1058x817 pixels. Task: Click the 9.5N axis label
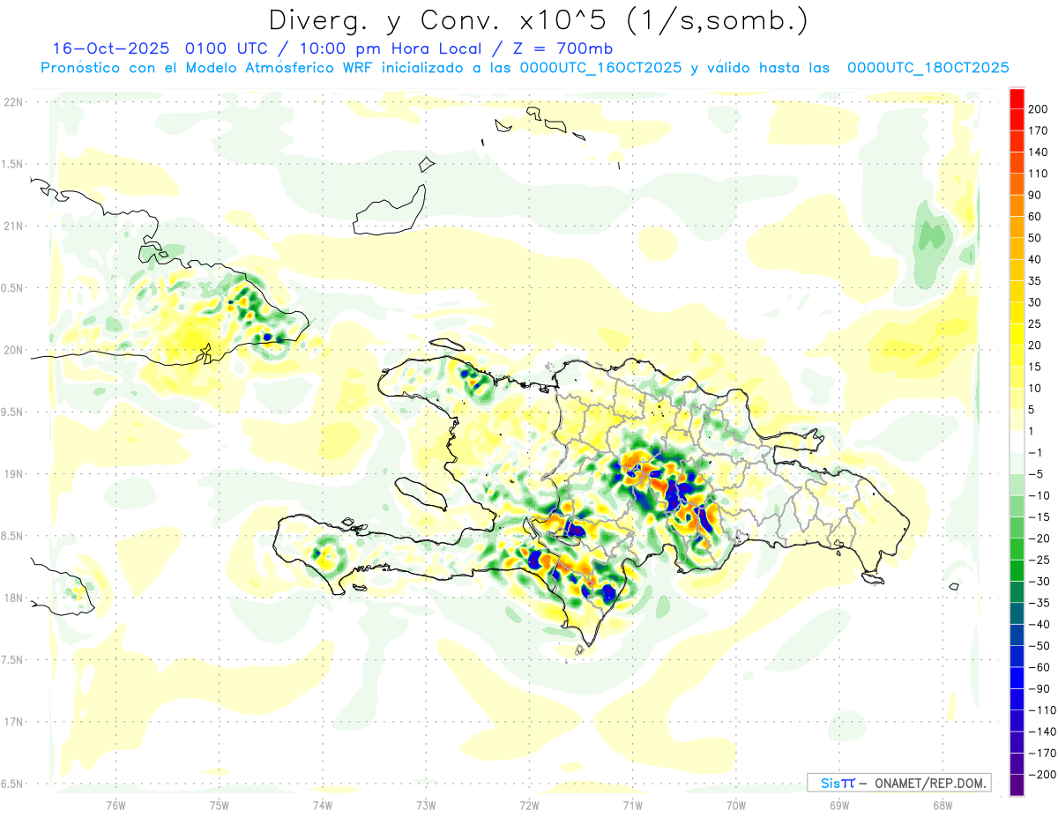[13, 412]
